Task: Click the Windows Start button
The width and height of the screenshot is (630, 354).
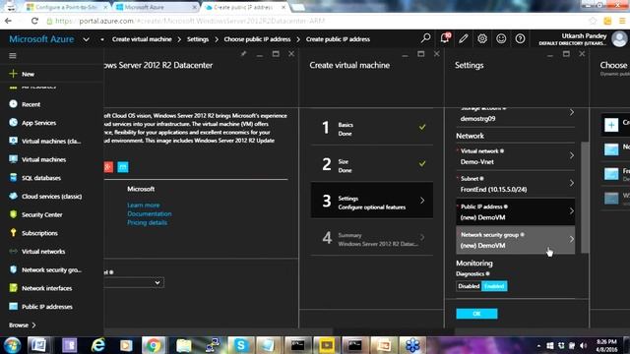Action: (12, 345)
